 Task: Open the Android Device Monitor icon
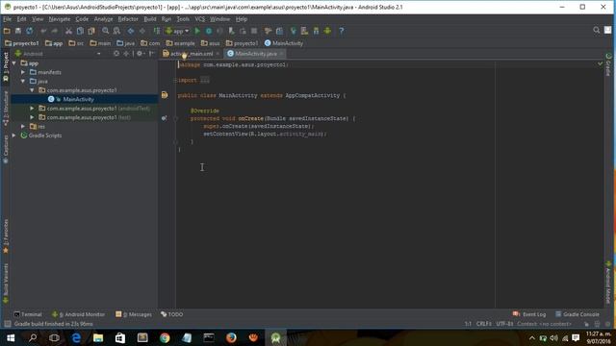point(327,31)
